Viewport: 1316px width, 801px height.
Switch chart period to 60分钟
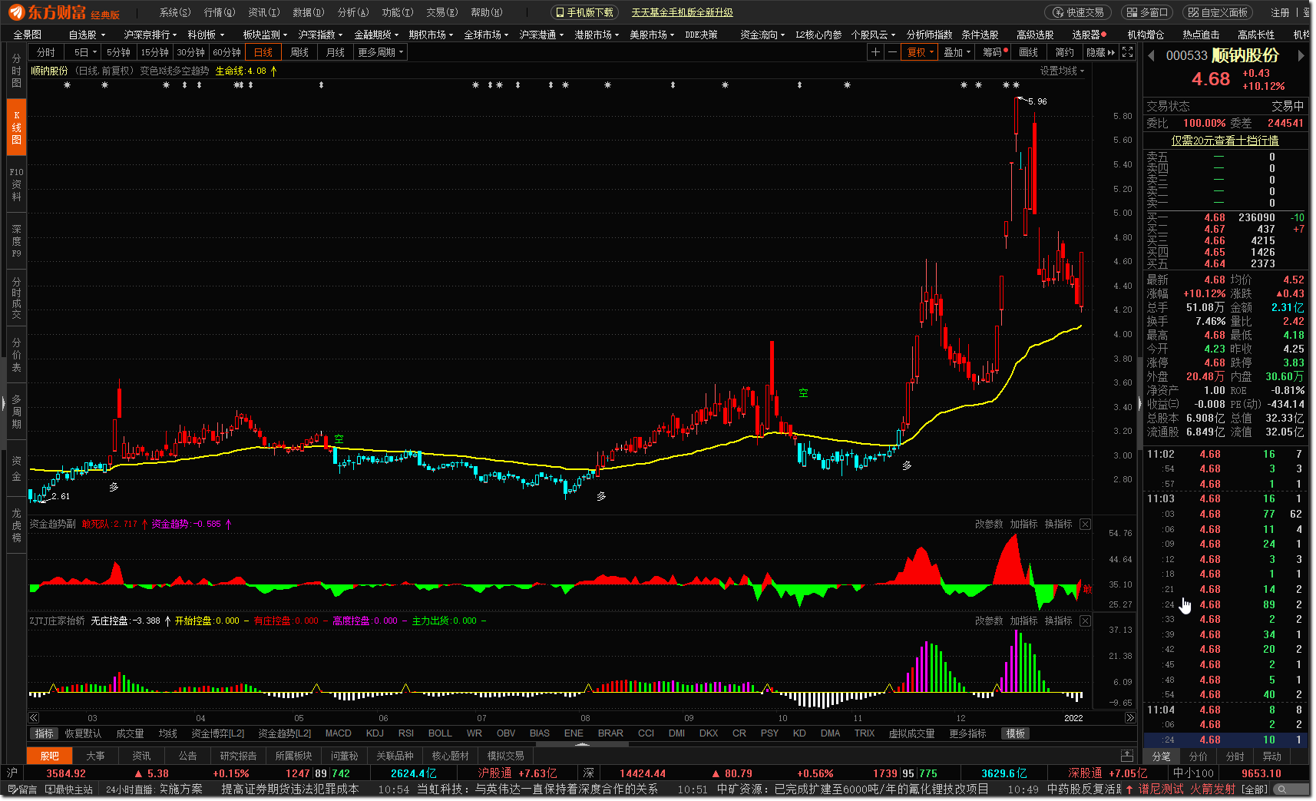(x=227, y=52)
